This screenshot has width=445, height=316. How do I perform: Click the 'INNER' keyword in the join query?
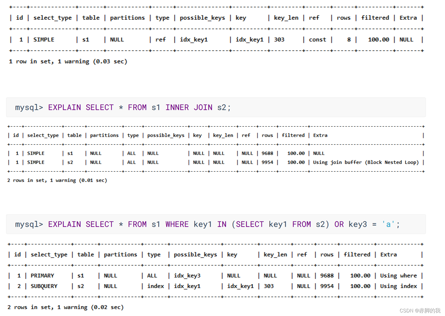177,107
